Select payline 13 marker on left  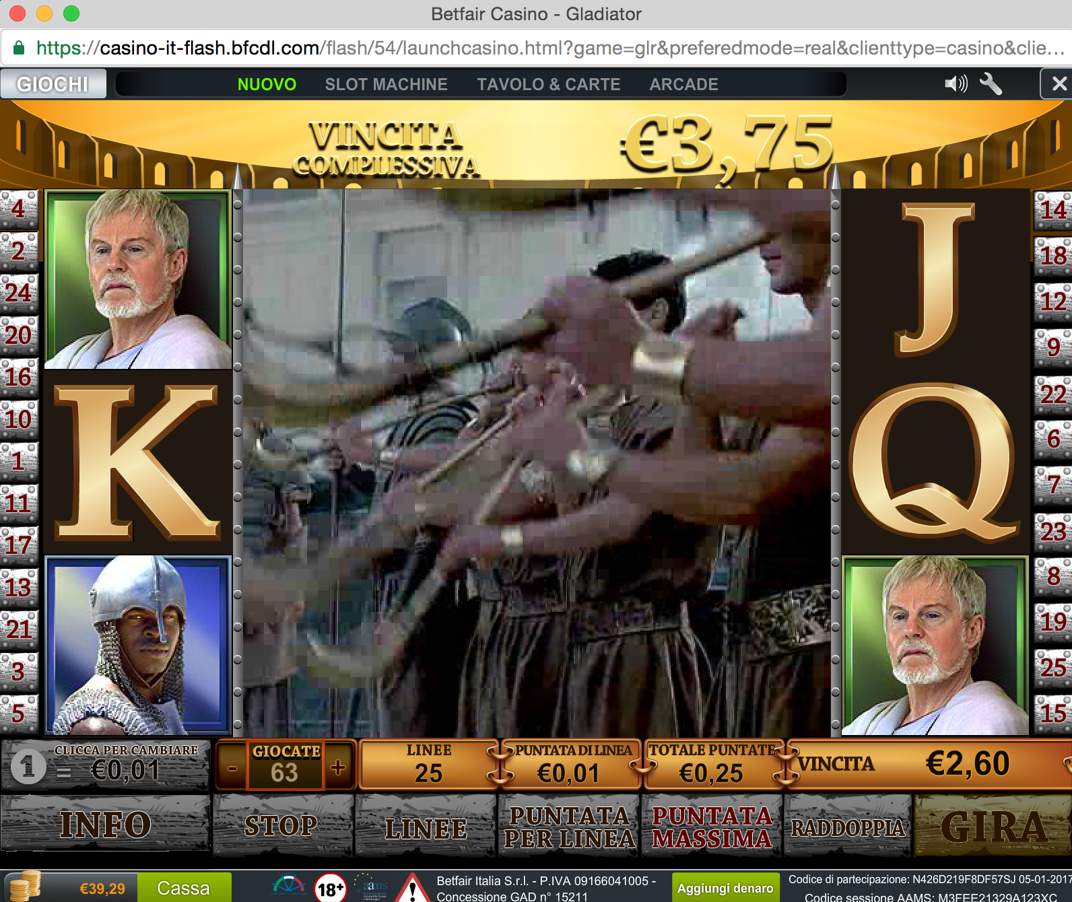click(x=19, y=587)
